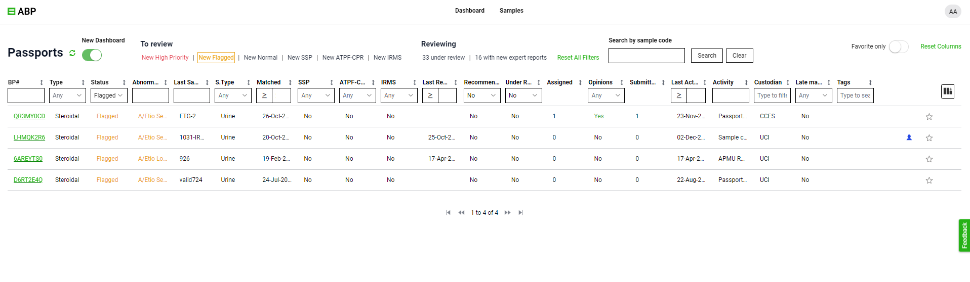970x282 pixels.
Task: Sort by the BP# column arrows
Action: pyautogui.click(x=42, y=82)
